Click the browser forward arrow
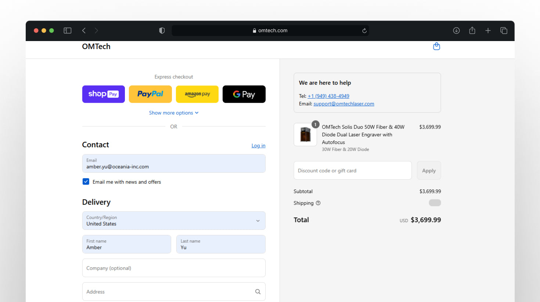Image resolution: width=540 pixels, height=302 pixels. [x=96, y=30]
